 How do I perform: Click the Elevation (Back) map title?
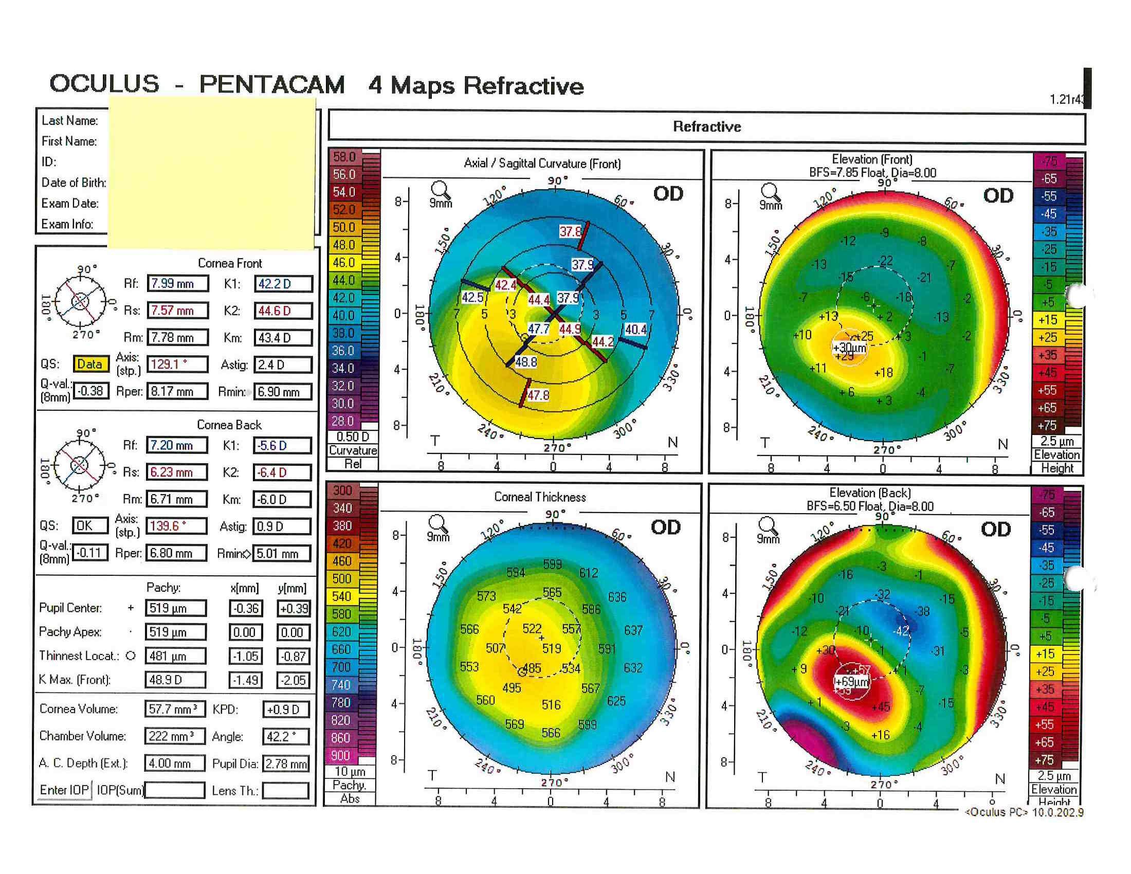tap(869, 493)
